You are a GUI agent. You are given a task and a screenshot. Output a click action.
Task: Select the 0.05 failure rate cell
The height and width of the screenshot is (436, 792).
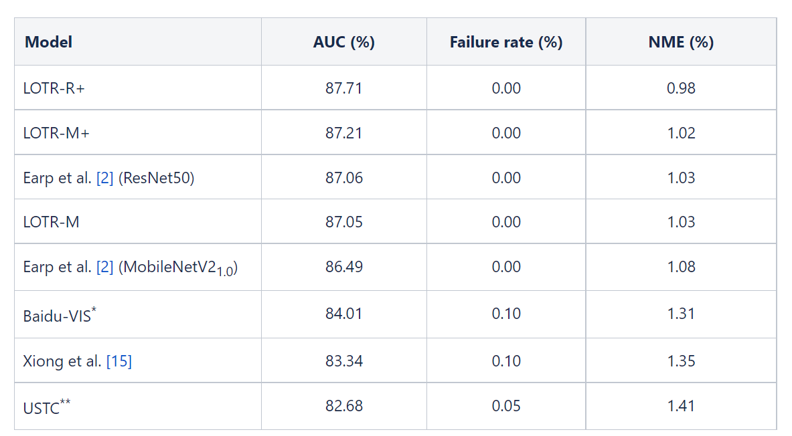point(505,406)
